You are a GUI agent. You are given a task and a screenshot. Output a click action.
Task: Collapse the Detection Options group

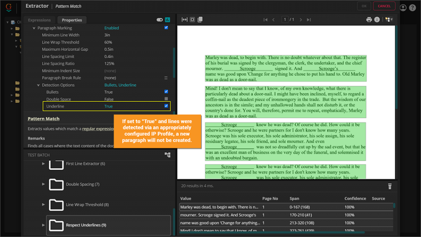pyautogui.click(x=39, y=85)
